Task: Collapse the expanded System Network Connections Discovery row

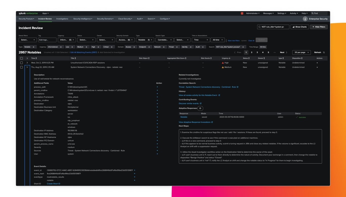Action: [27, 67]
